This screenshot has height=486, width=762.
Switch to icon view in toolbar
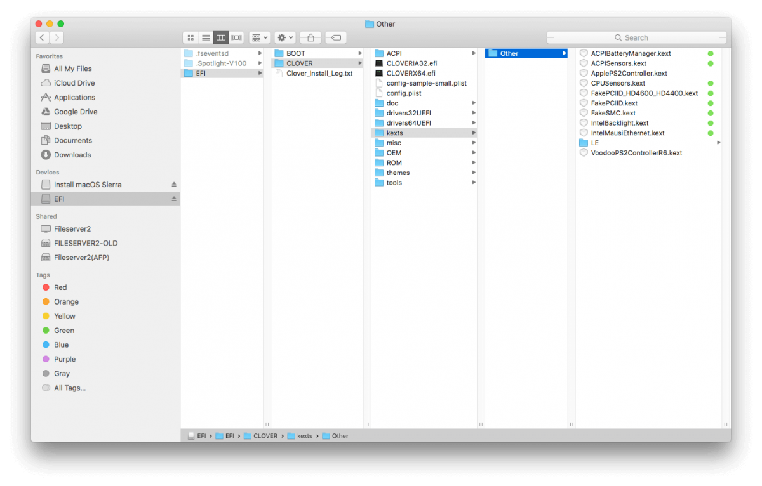pyautogui.click(x=190, y=38)
